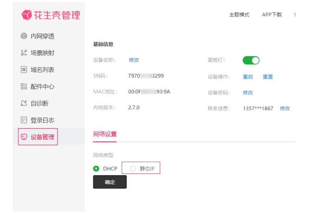Image resolution: width=312 pixels, height=213 pixels.
Task: Click the 域名列表 sidebar icon
Action: click(24, 70)
